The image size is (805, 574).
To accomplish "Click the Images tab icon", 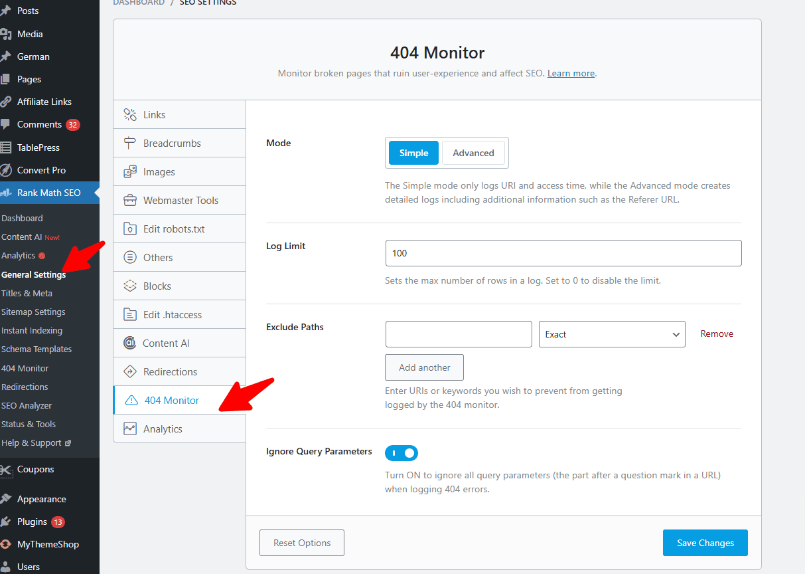I will click(x=130, y=172).
